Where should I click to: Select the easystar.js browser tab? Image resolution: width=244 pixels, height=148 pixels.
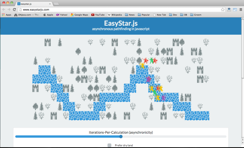coord(33,4)
